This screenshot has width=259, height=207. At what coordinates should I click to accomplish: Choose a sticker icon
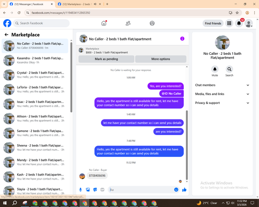click(95, 190)
